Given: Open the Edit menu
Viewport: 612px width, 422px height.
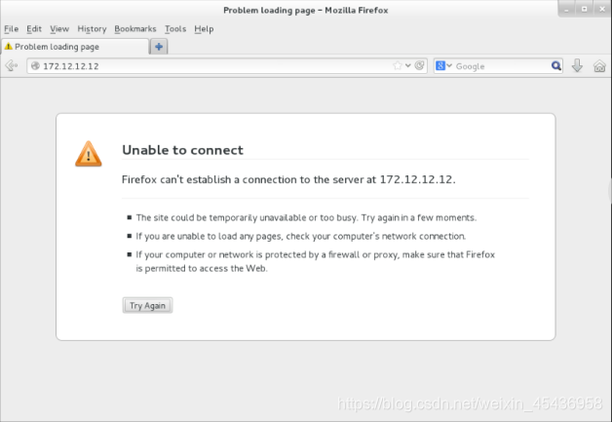Looking at the screenshot, I should [x=34, y=29].
